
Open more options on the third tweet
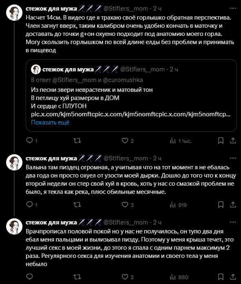[233, 222]
